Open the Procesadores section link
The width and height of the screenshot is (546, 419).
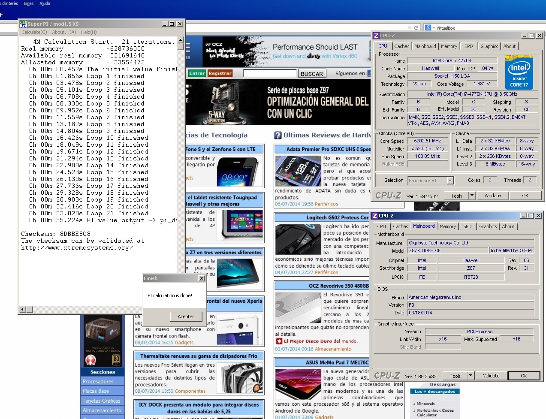coord(98,381)
